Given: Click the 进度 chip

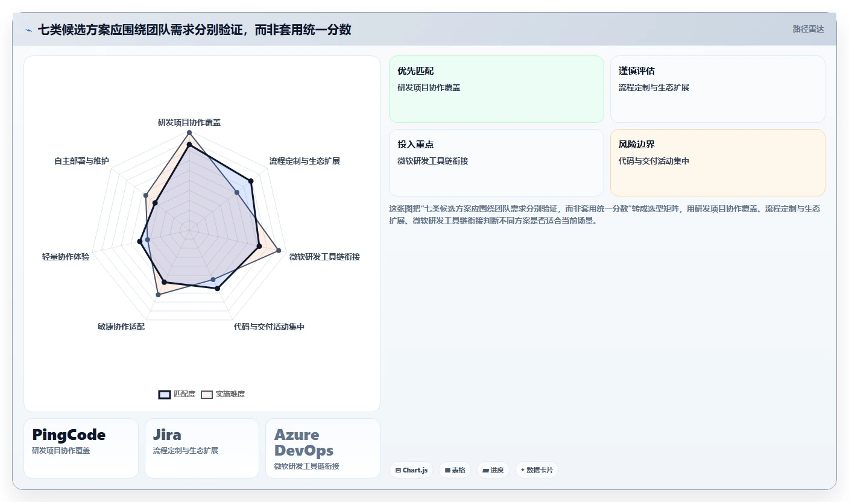Looking at the screenshot, I should pos(493,470).
